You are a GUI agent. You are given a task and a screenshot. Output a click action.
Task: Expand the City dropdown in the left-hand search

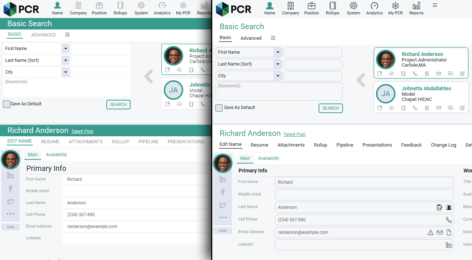pos(65,72)
